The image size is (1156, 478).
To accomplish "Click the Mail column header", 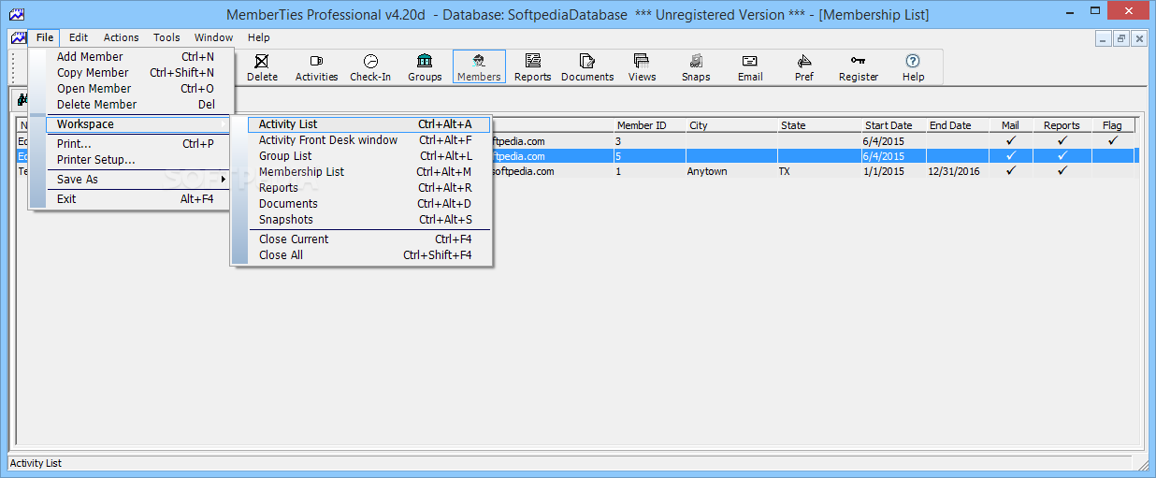I will point(1010,125).
